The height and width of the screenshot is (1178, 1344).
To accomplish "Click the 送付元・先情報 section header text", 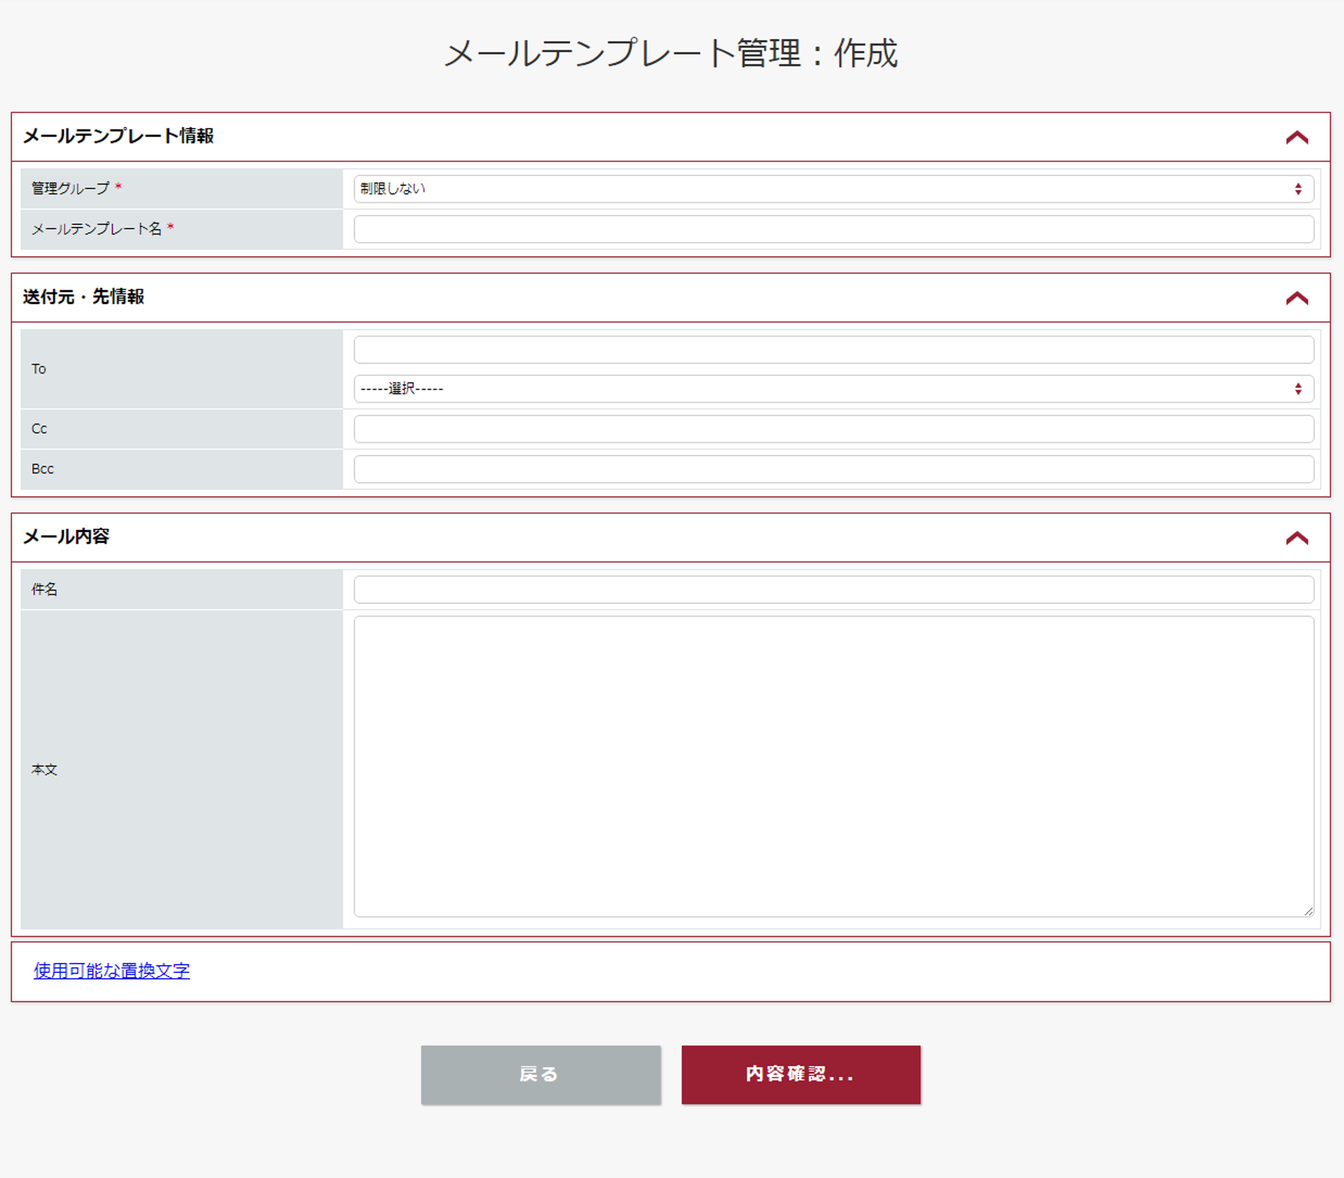I will click(83, 297).
